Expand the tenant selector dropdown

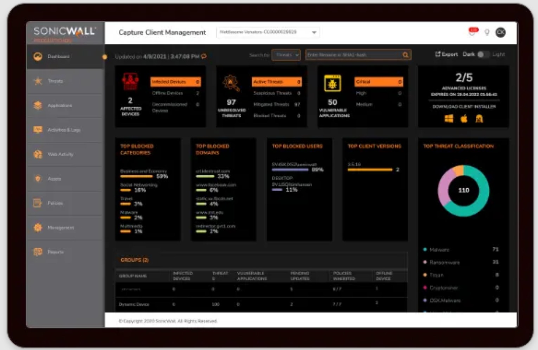pos(314,32)
